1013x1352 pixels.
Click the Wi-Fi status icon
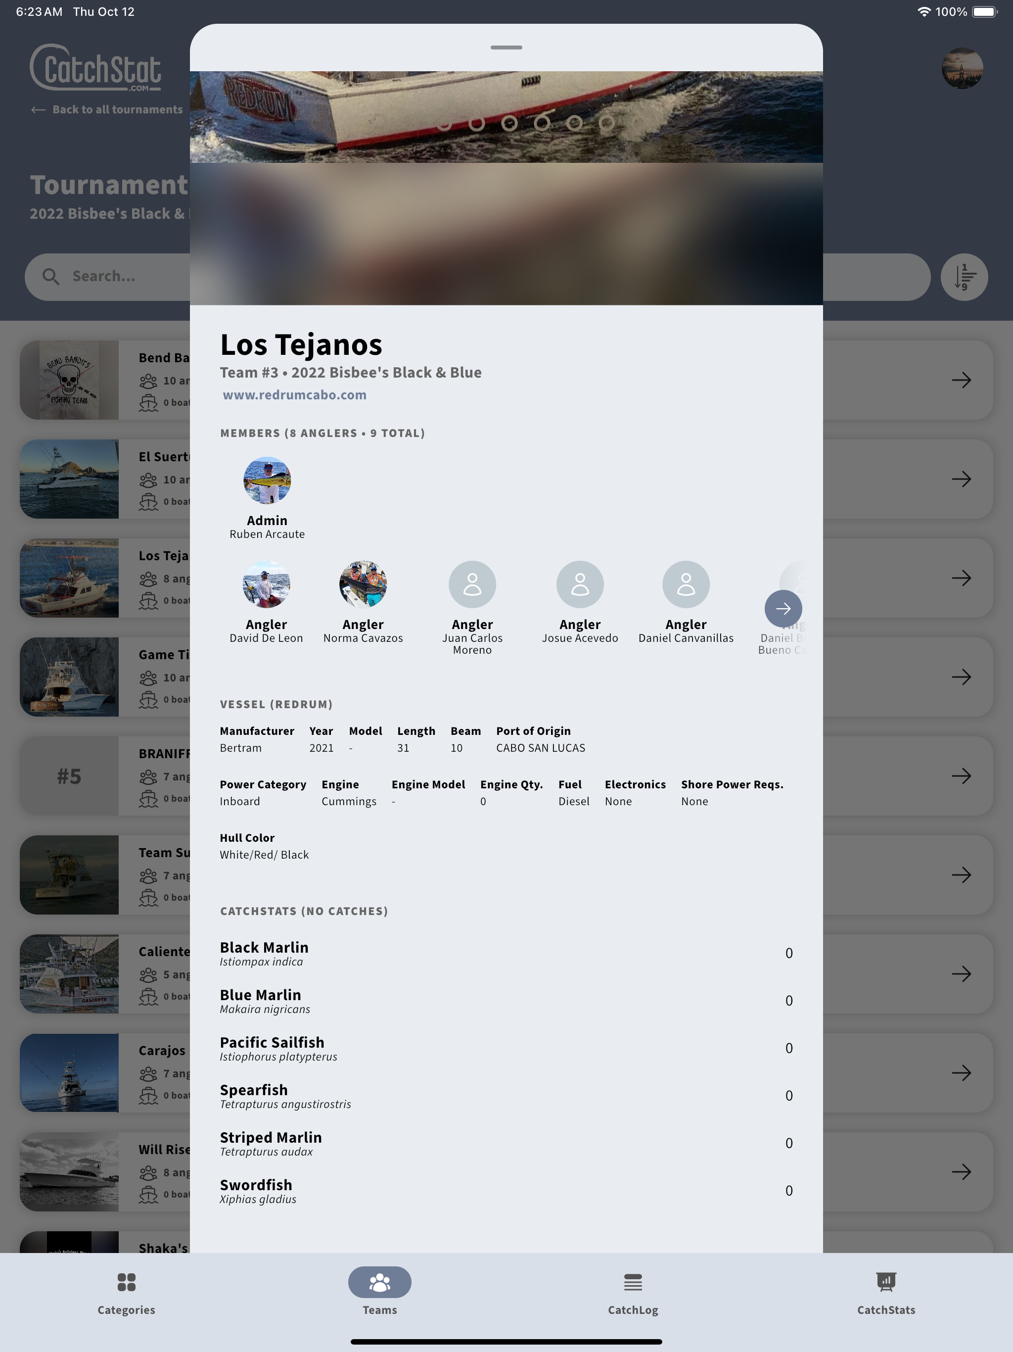(x=924, y=11)
